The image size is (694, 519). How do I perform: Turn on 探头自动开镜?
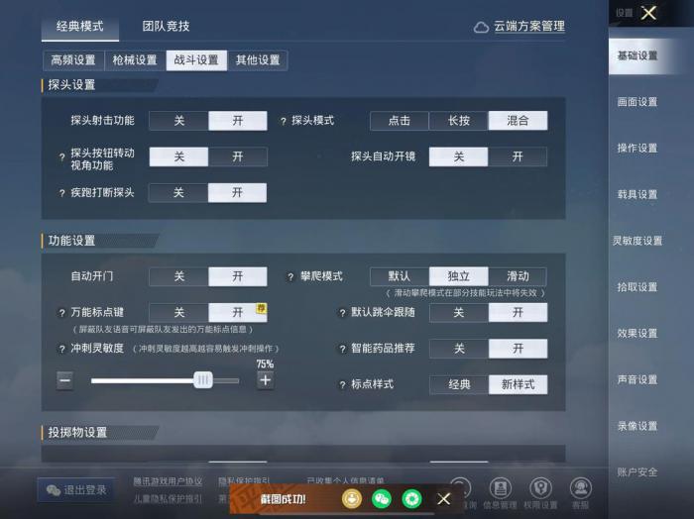tap(518, 156)
